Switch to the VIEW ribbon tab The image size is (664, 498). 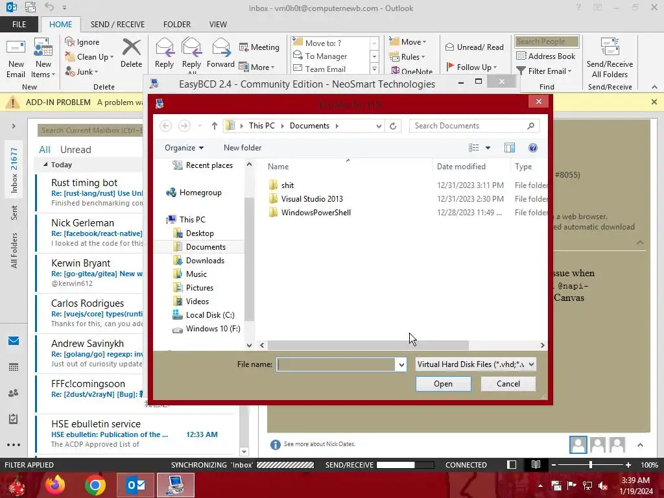point(218,25)
